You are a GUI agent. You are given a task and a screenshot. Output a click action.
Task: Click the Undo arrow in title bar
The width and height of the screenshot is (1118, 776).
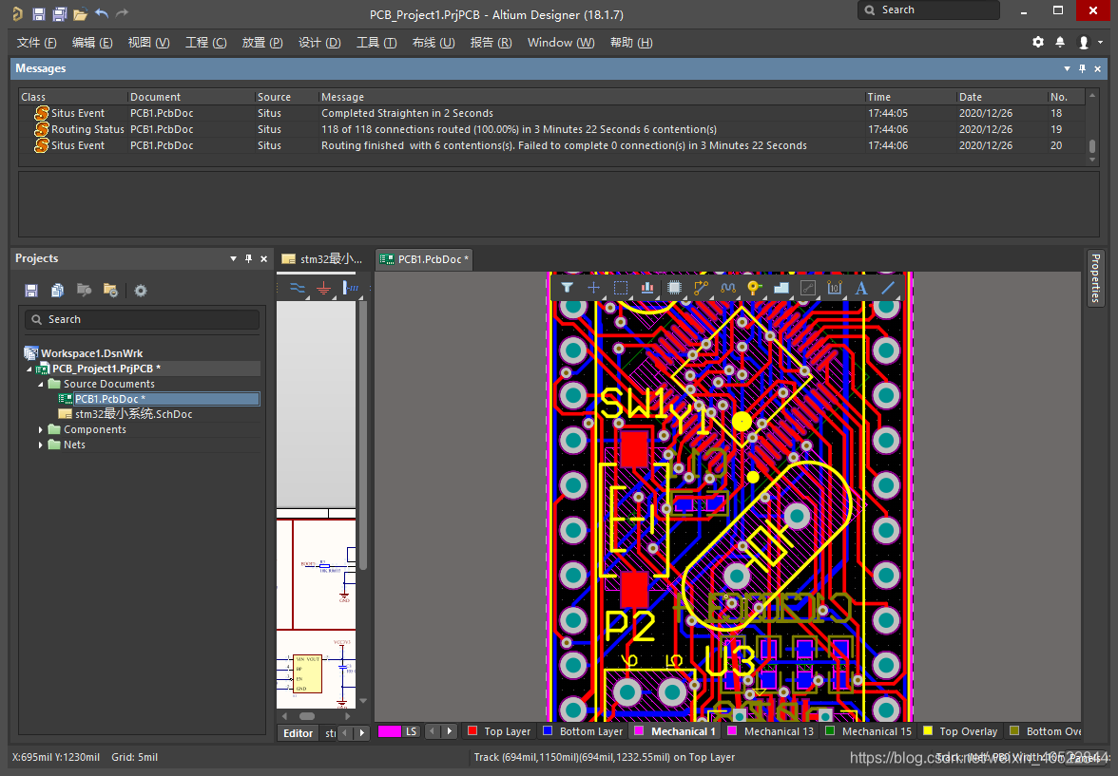[102, 13]
